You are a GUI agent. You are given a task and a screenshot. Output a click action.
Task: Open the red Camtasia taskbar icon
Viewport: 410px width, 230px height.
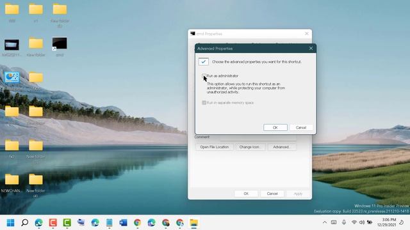[x=53, y=223]
